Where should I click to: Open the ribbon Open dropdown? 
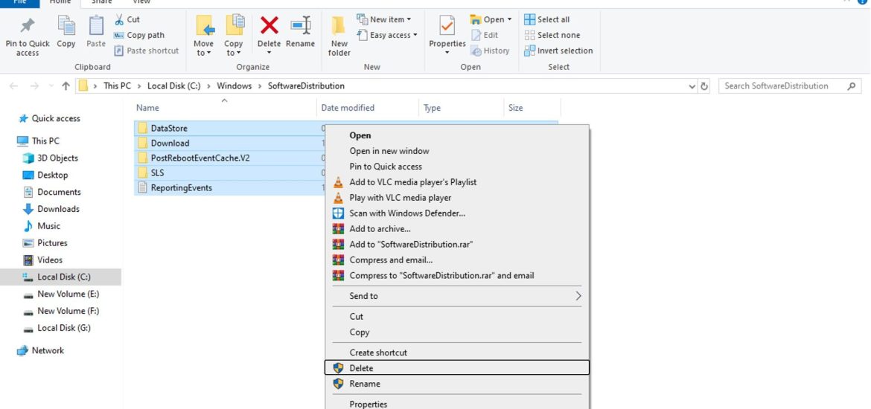(491, 19)
